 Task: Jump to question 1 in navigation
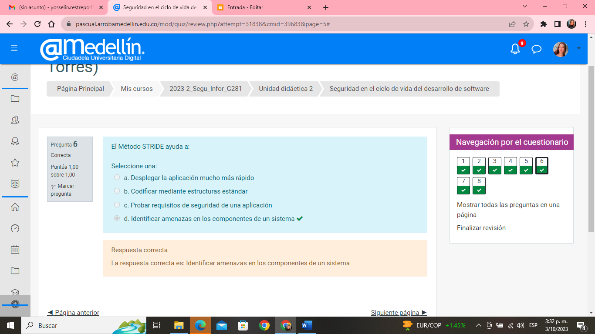click(x=463, y=166)
